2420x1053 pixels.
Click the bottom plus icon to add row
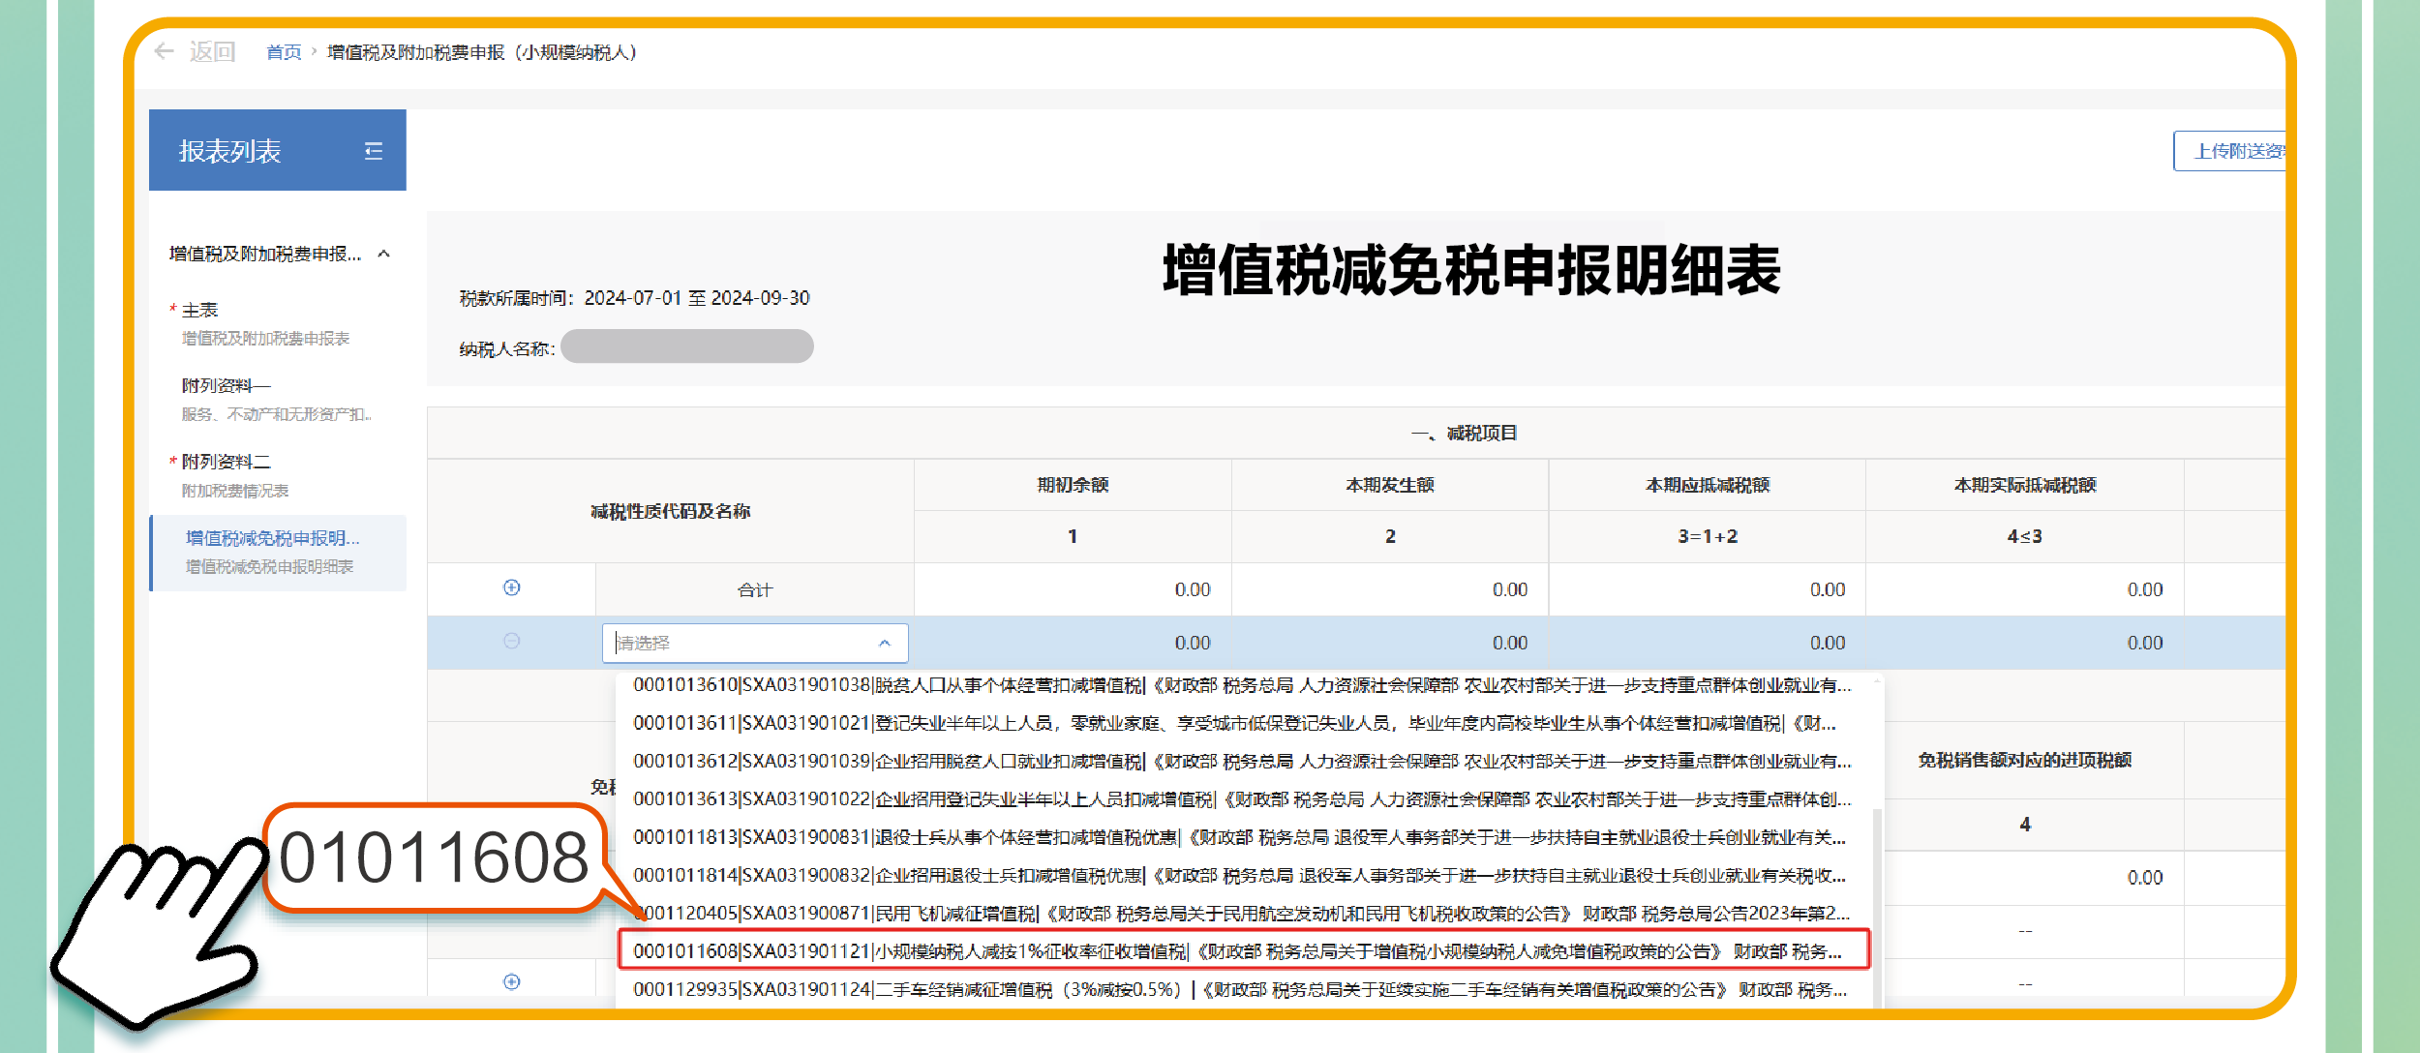(x=512, y=981)
